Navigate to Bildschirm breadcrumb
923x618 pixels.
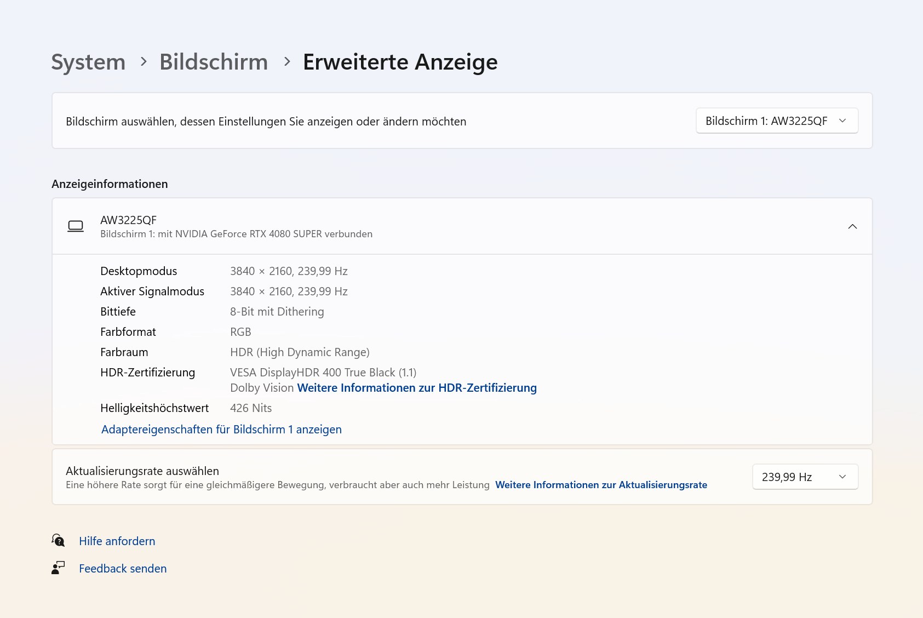(214, 62)
